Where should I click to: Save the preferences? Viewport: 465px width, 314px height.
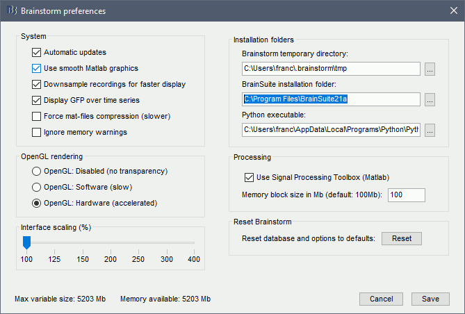coord(430,299)
